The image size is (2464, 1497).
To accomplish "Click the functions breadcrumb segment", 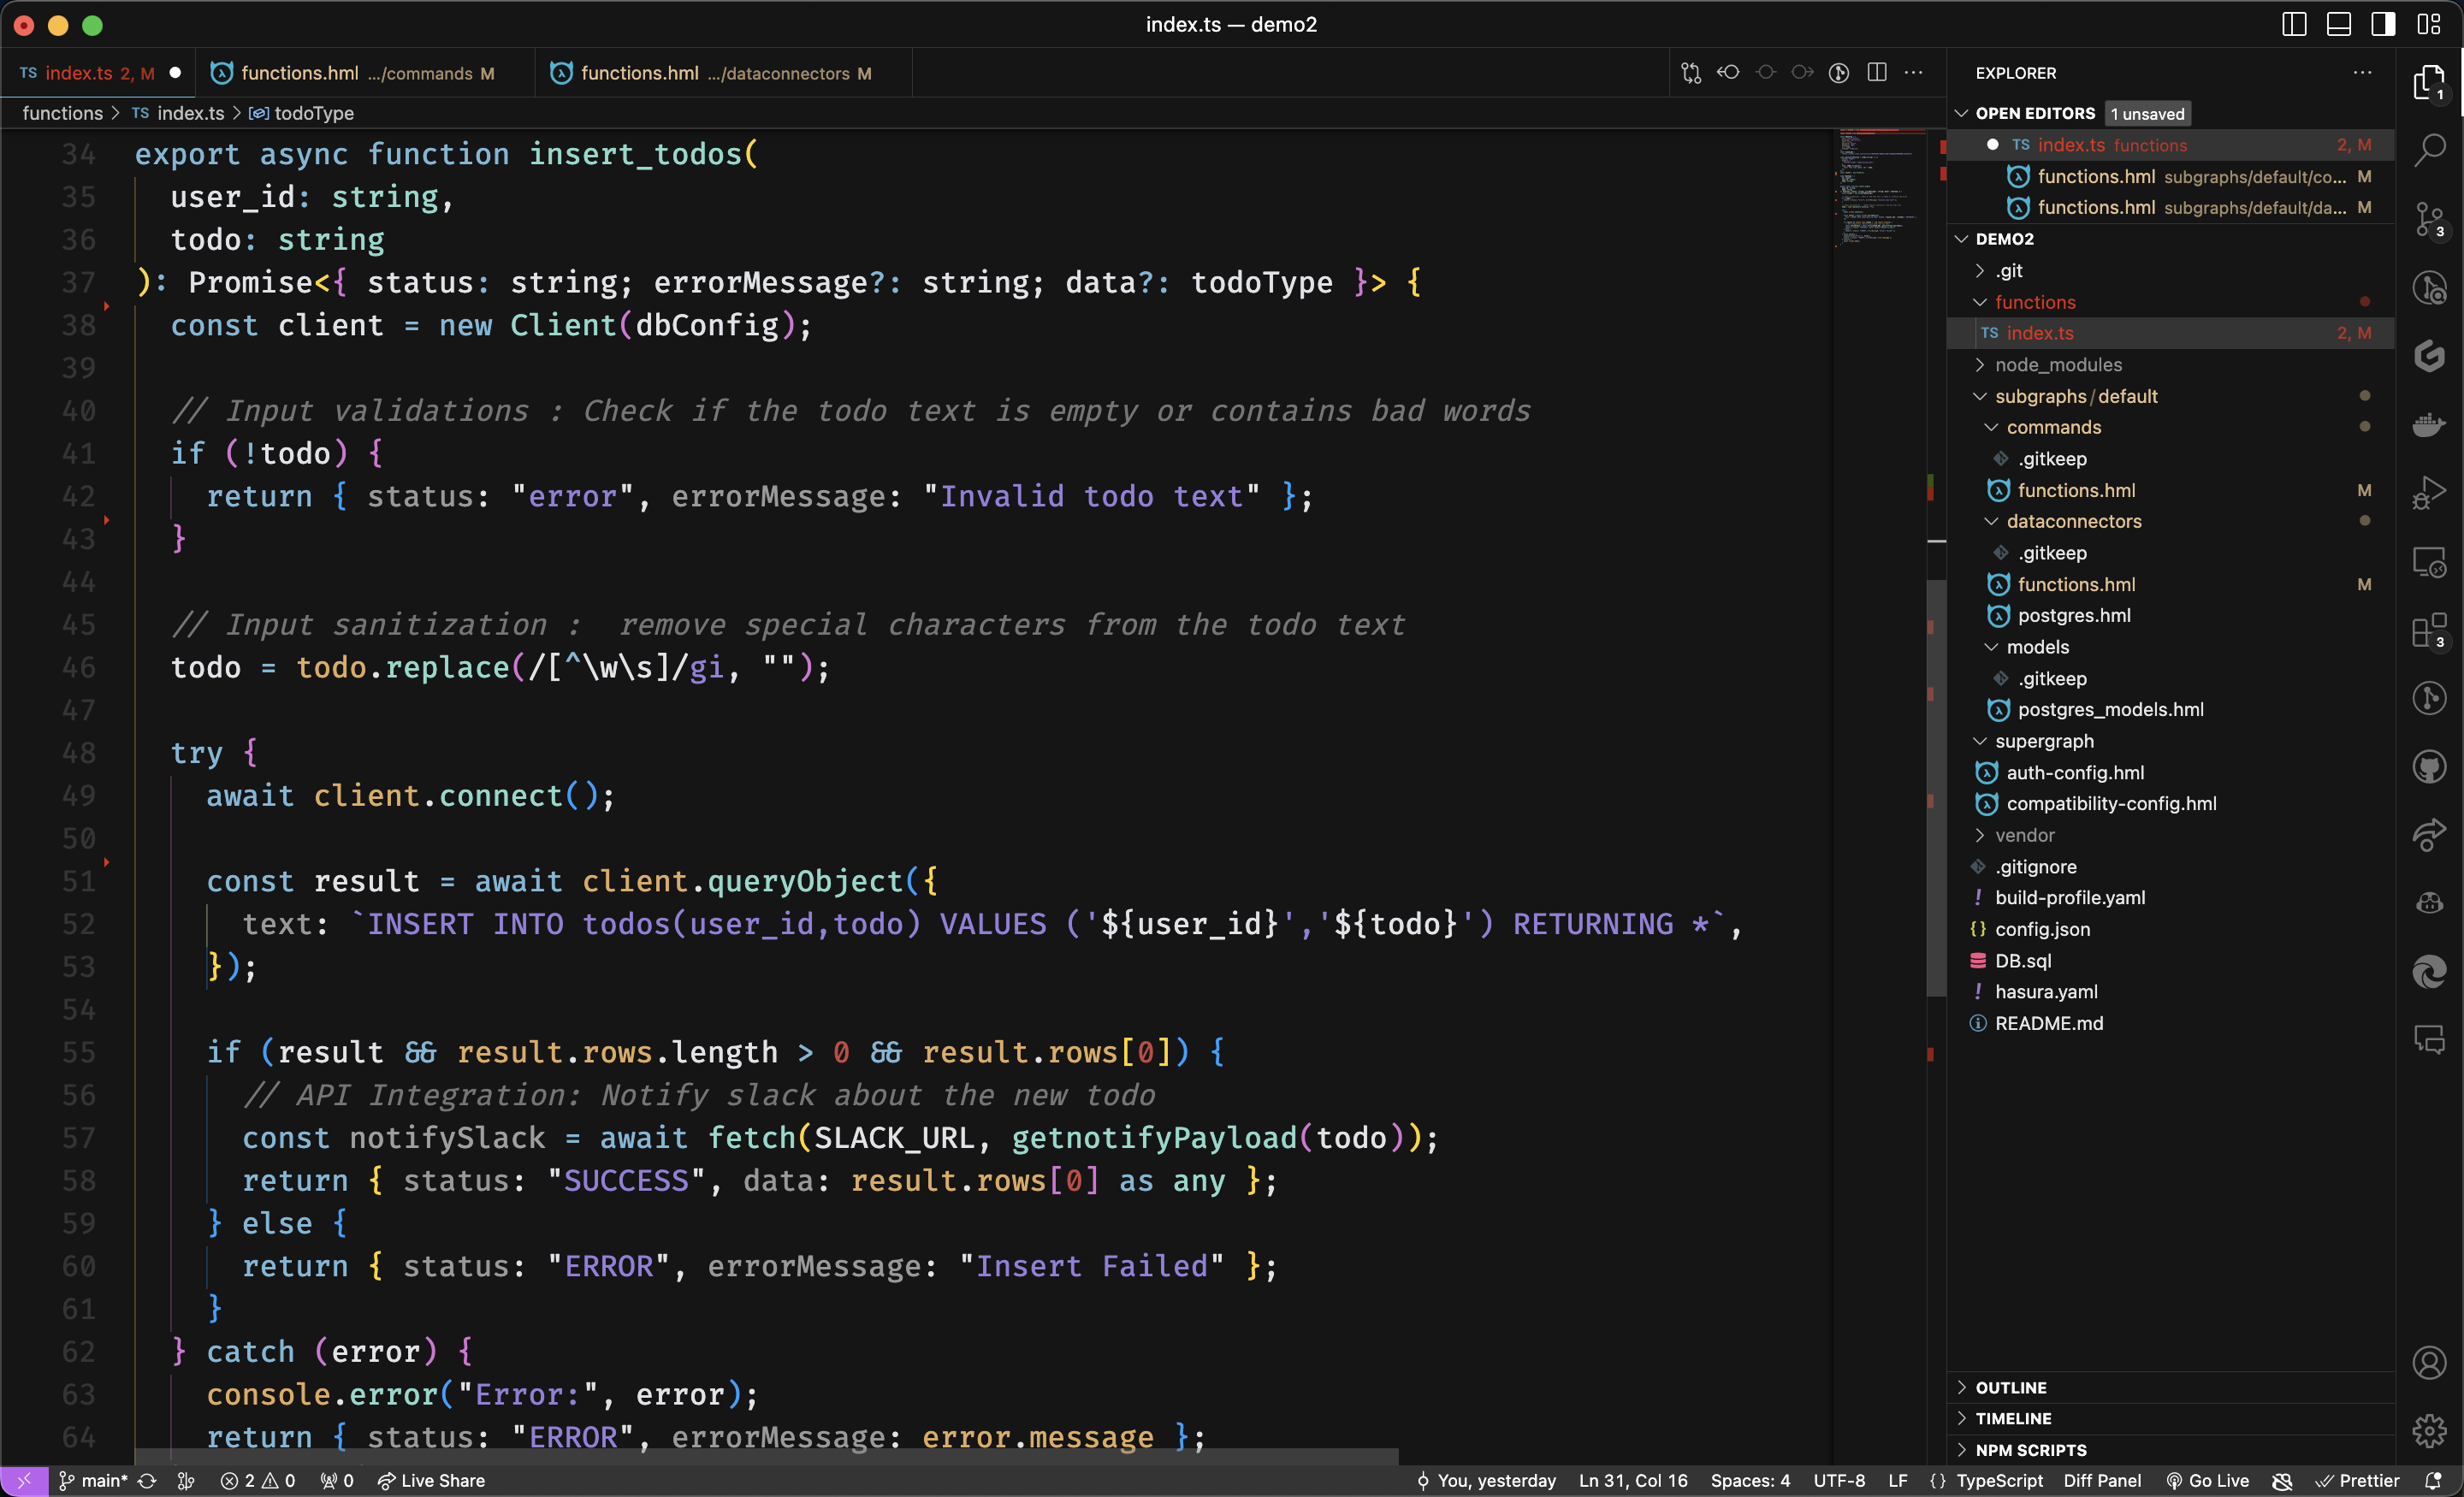I will tap(62, 113).
